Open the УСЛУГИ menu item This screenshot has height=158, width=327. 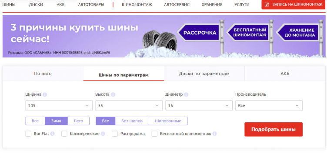pos(242,5)
